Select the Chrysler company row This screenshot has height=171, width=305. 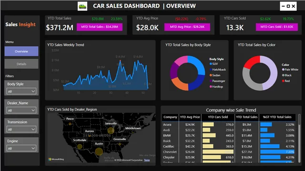click(229, 157)
